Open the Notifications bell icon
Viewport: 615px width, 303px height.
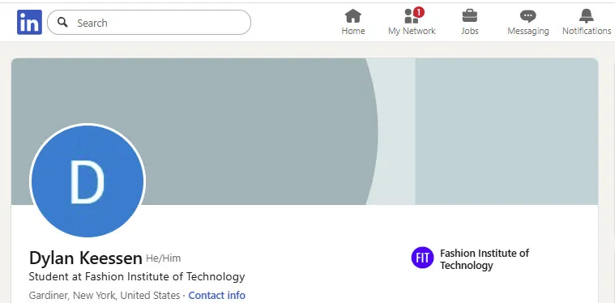pos(587,16)
